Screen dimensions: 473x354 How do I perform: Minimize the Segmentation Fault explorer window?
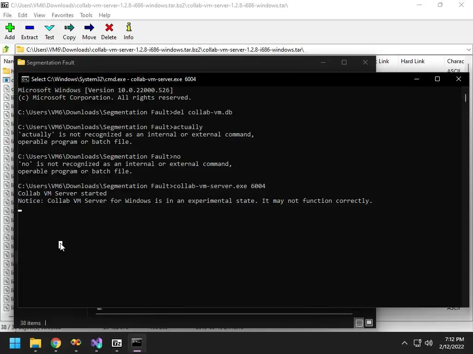coord(323,62)
